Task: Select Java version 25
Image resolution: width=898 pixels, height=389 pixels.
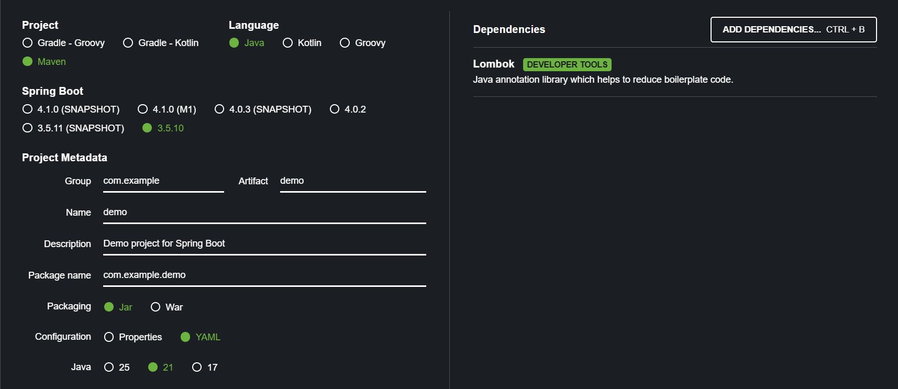Action: [x=117, y=368]
